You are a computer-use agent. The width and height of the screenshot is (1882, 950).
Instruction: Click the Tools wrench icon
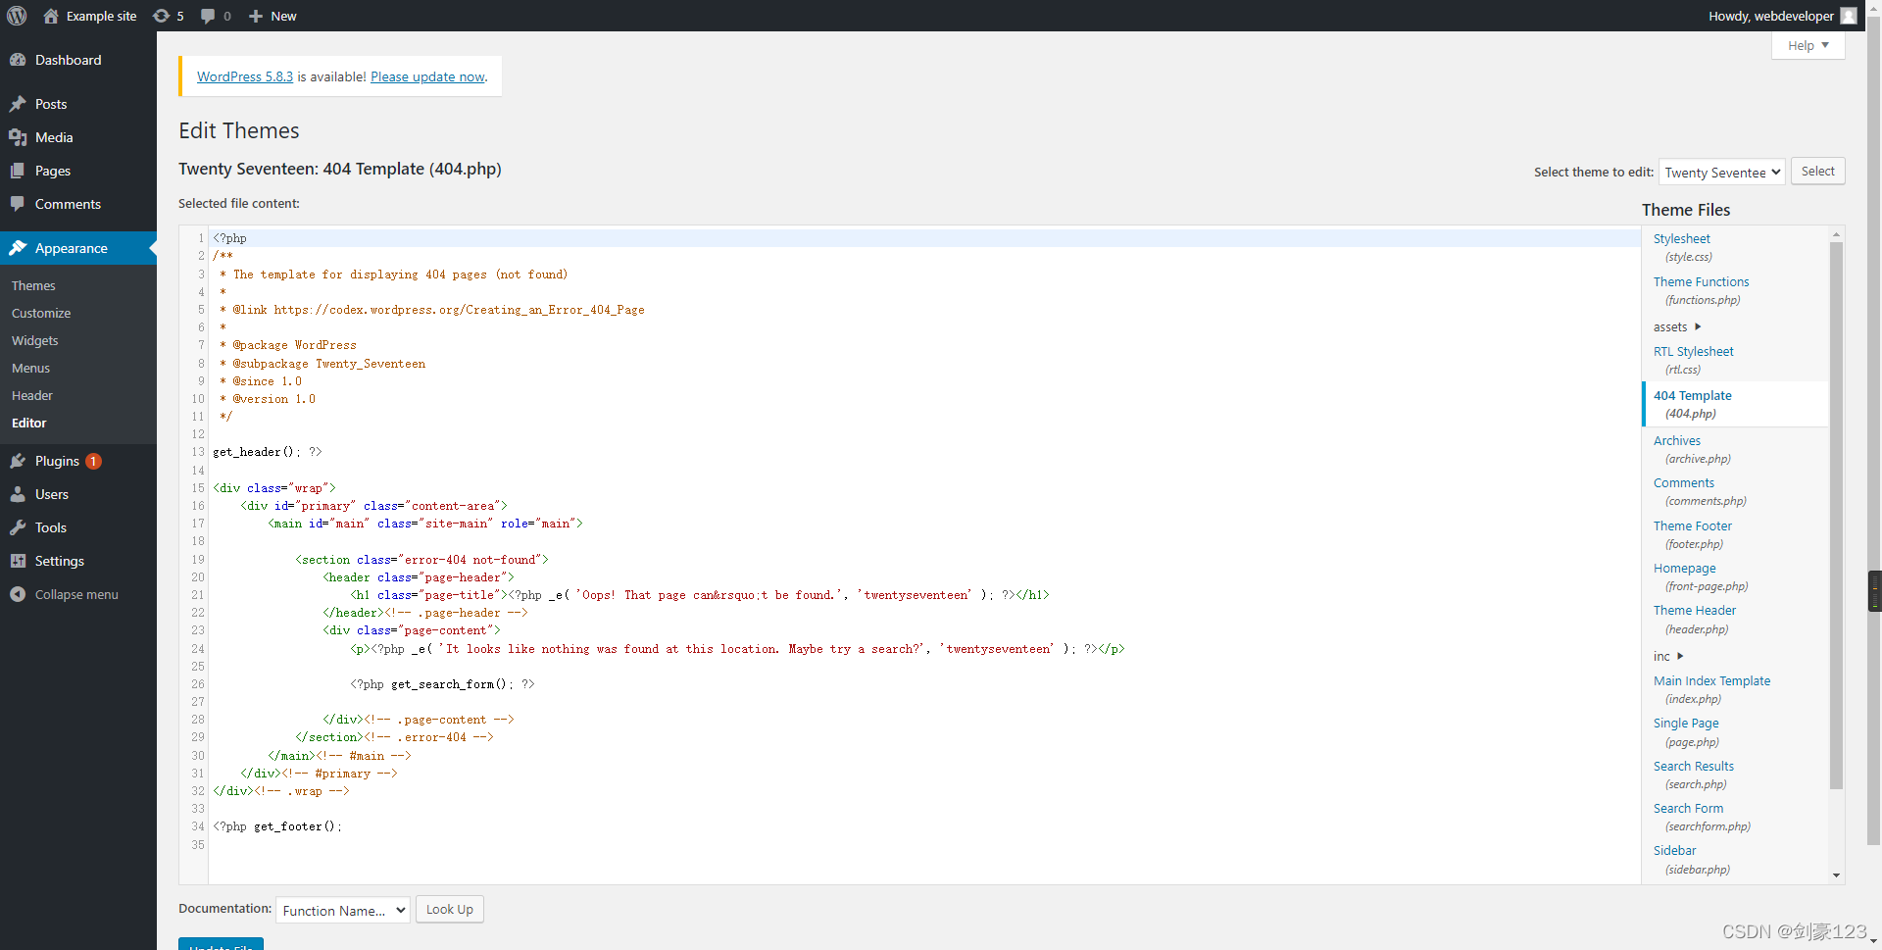click(18, 527)
